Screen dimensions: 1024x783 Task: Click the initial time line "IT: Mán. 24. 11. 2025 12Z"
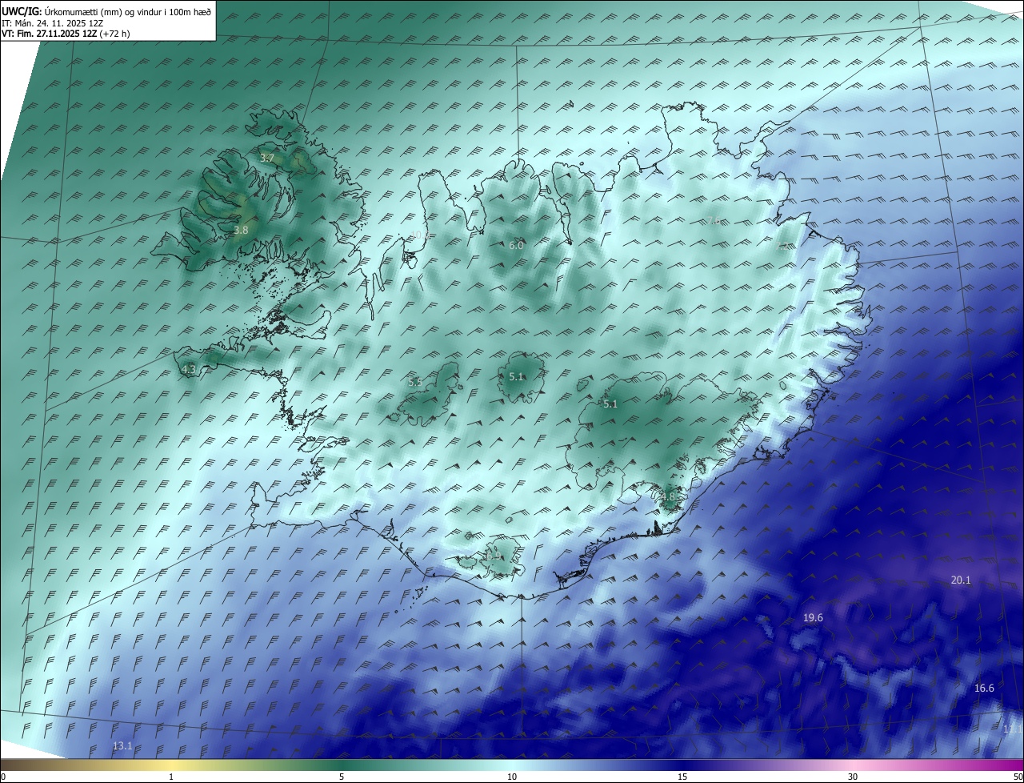click(x=53, y=22)
